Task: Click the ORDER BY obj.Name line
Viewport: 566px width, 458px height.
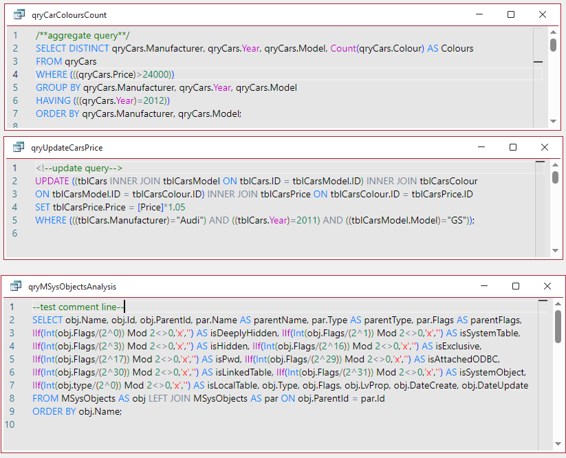Action: [77, 411]
